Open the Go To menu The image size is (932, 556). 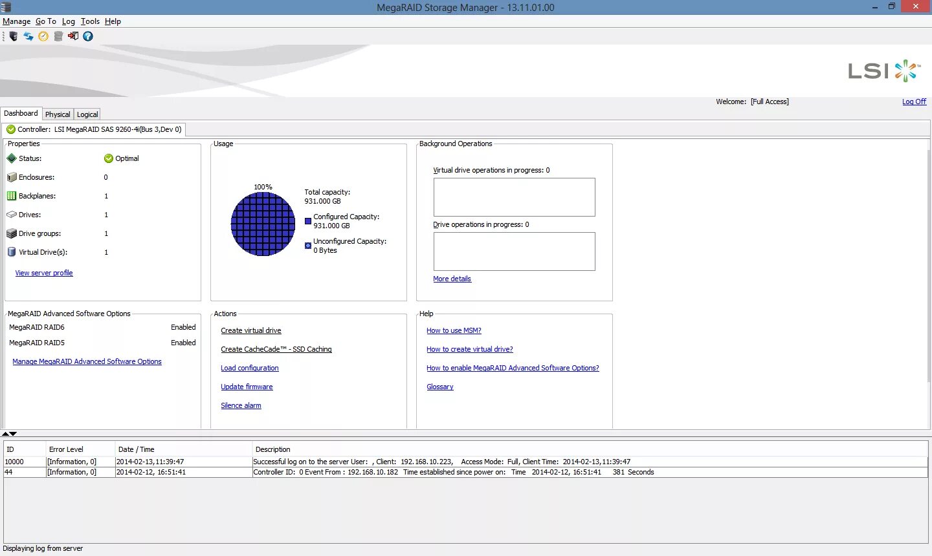point(46,21)
